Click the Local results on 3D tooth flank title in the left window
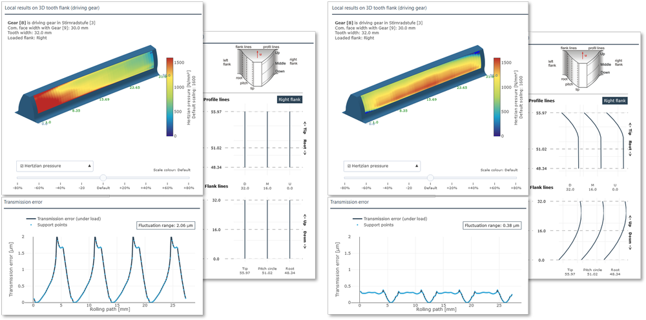The image size is (646, 320). click(52, 8)
